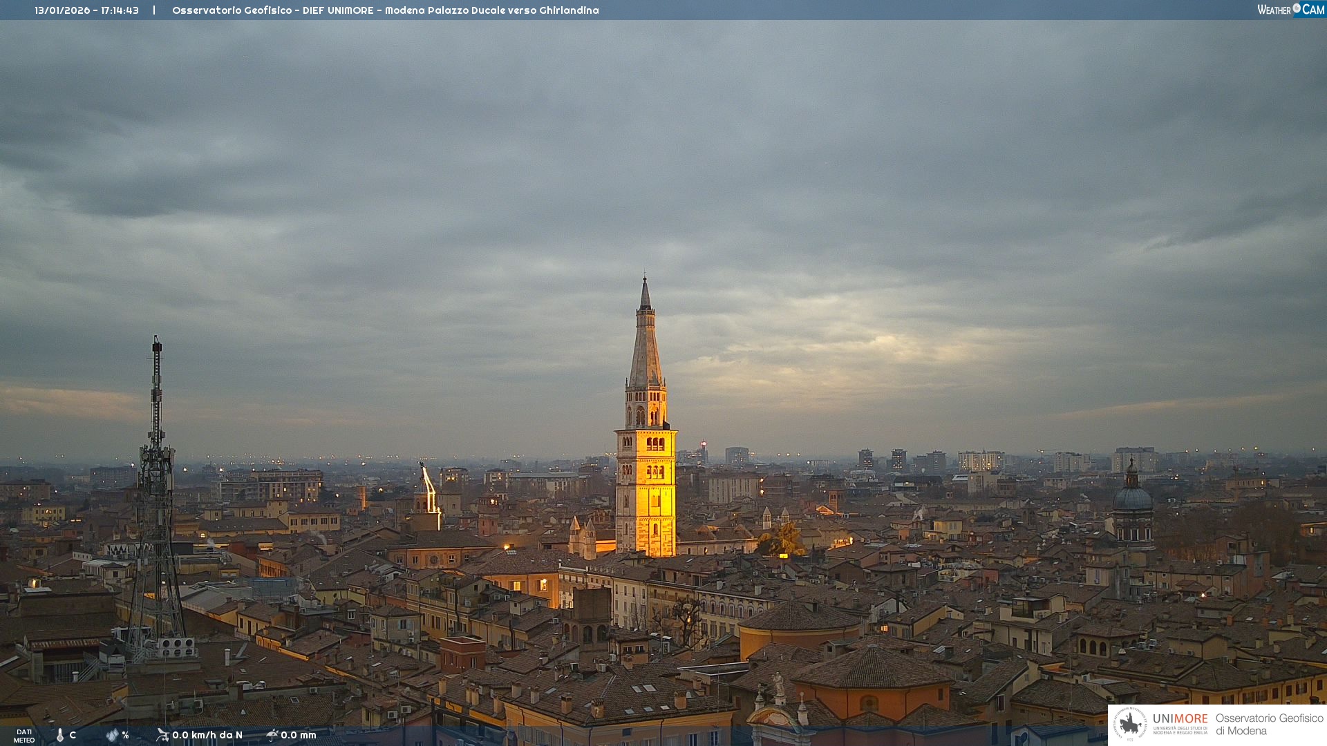Click the camera lens icon in WeatherCam logo

coord(1297,8)
